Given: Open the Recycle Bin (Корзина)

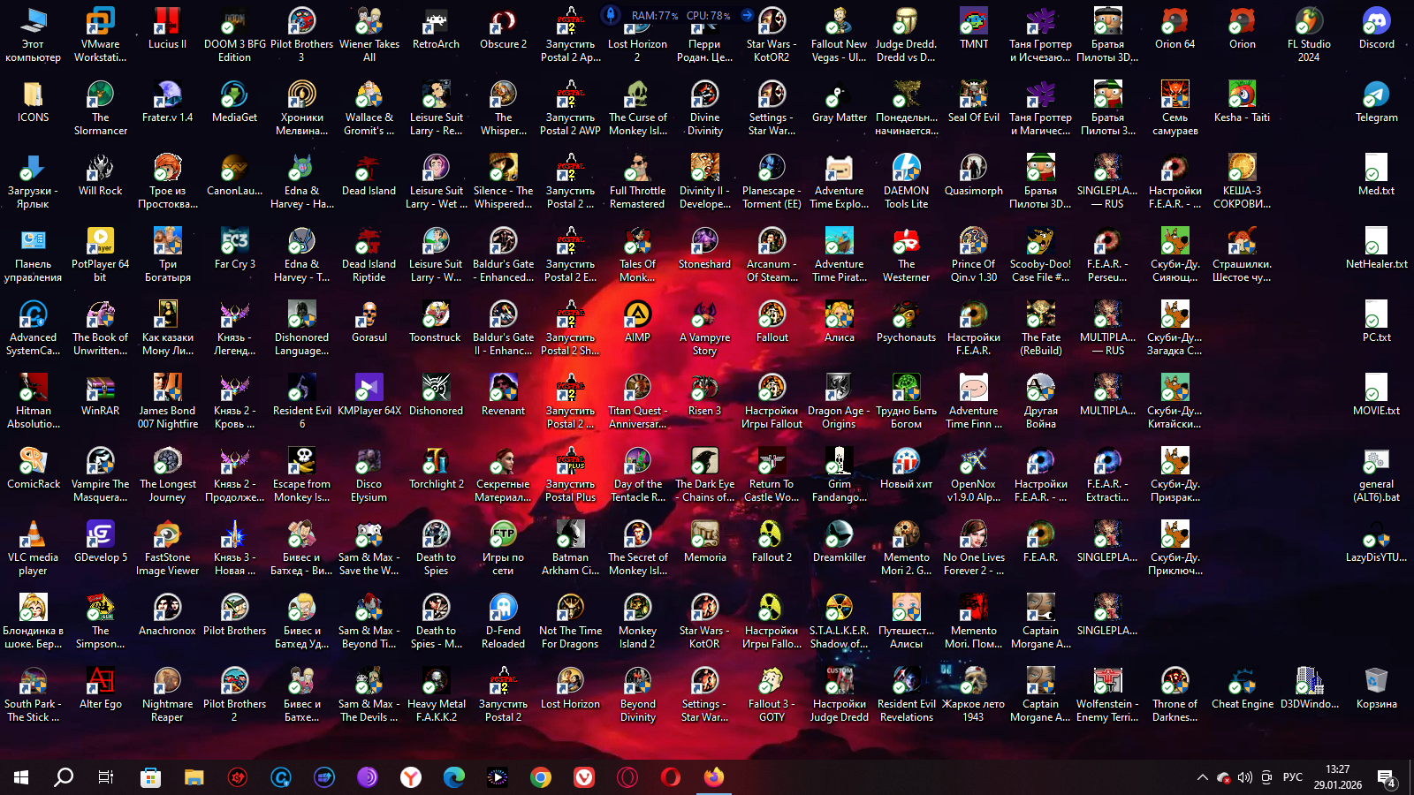Looking at the screenshot, I should click(1376, 681).
